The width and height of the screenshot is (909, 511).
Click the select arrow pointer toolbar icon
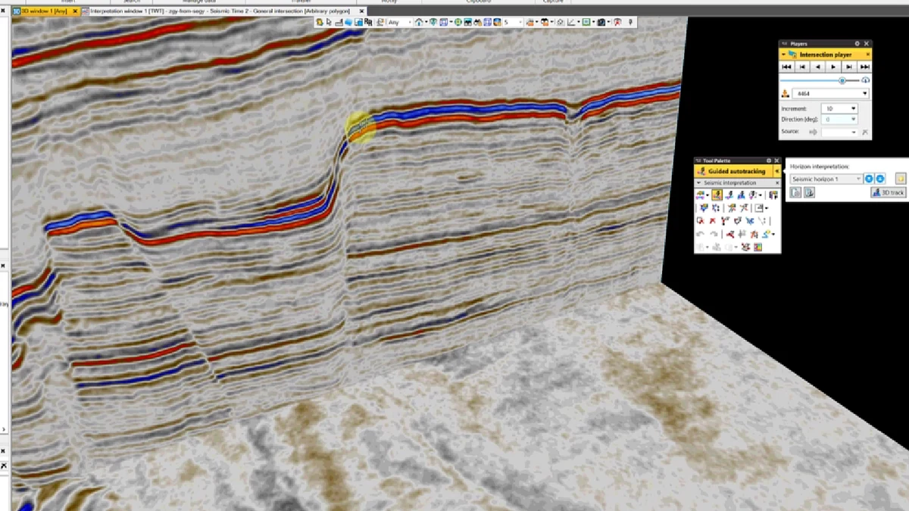pyautogui.click(x=330, y=22)
